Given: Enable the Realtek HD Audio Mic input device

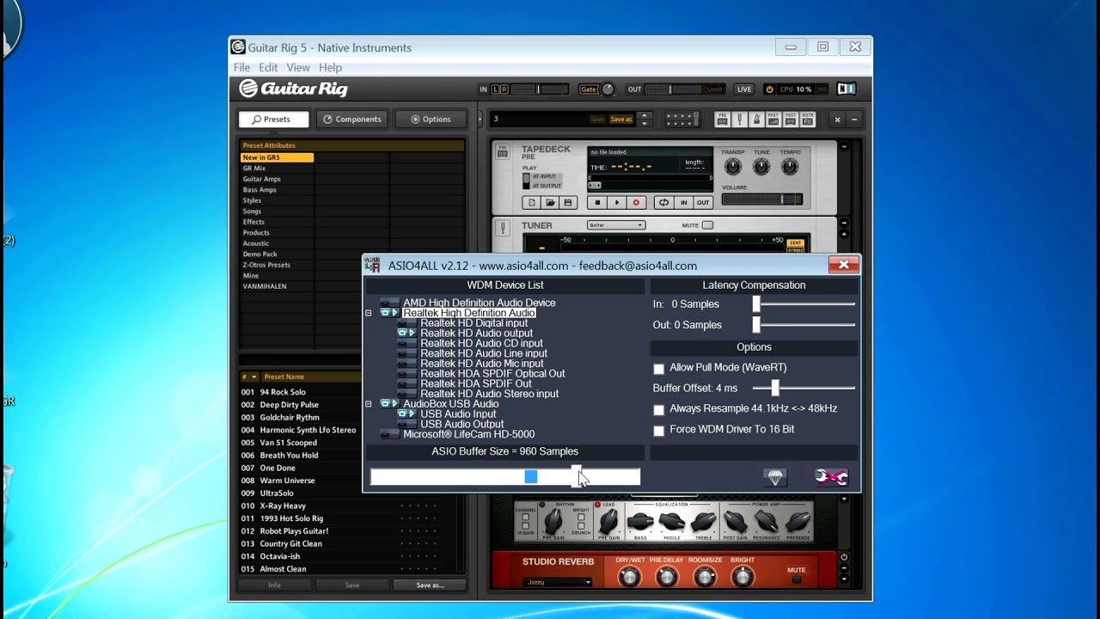Looking at the screenshot, I should point(406,364).
